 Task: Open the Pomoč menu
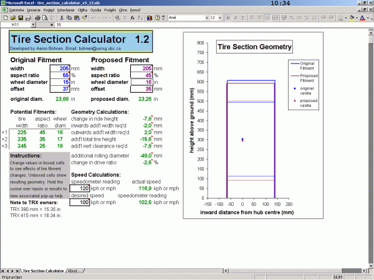(x=135, y=10)
